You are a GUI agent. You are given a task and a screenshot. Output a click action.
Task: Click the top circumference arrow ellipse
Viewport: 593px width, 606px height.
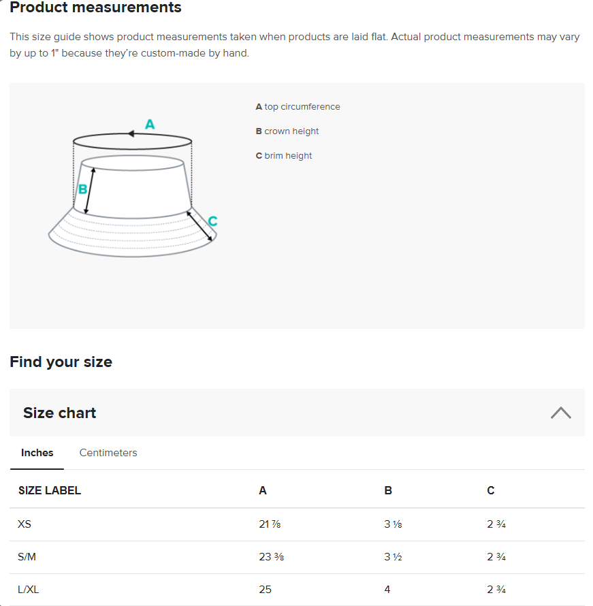(x=133, y=141)
